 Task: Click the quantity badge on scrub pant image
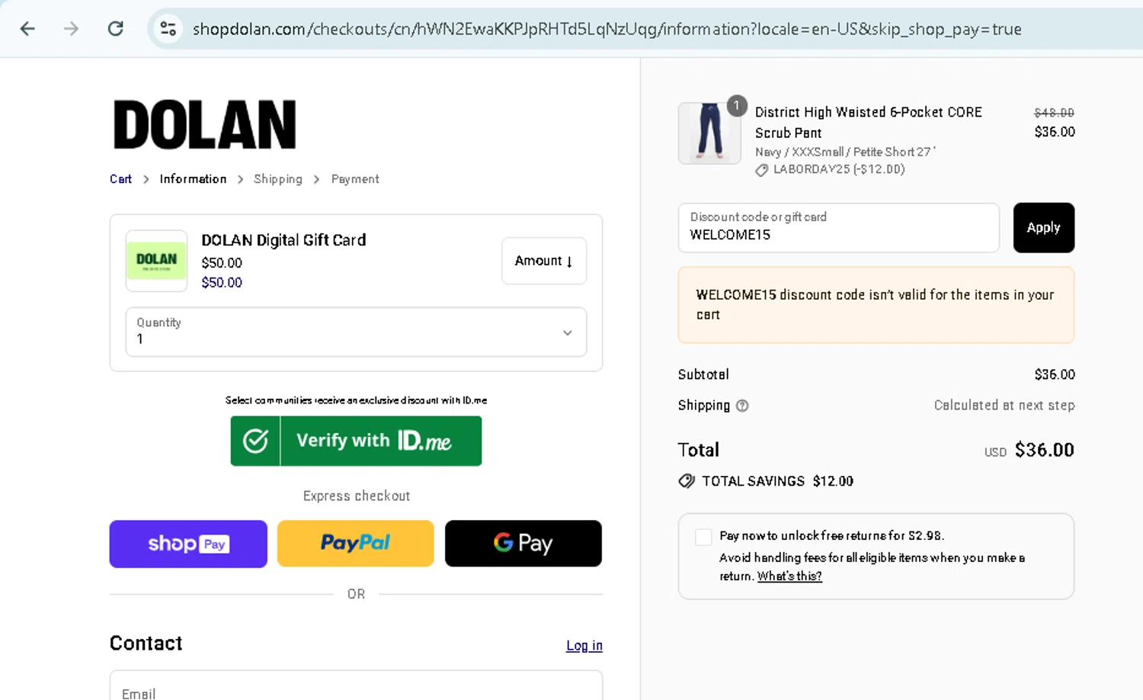(737, 106)
